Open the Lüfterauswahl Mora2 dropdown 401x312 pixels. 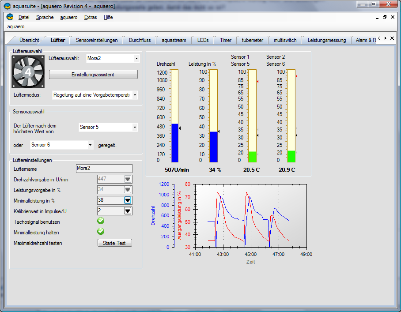136,59
